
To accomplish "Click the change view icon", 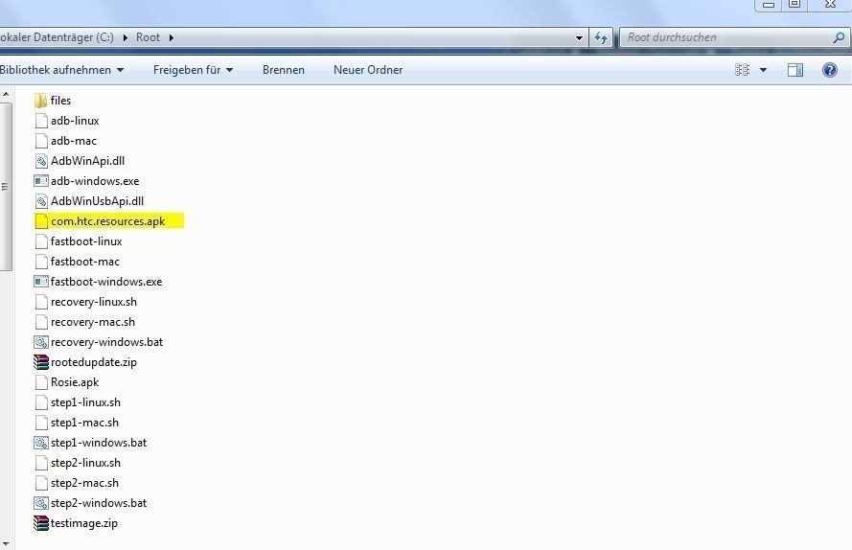I will point(742,70).
